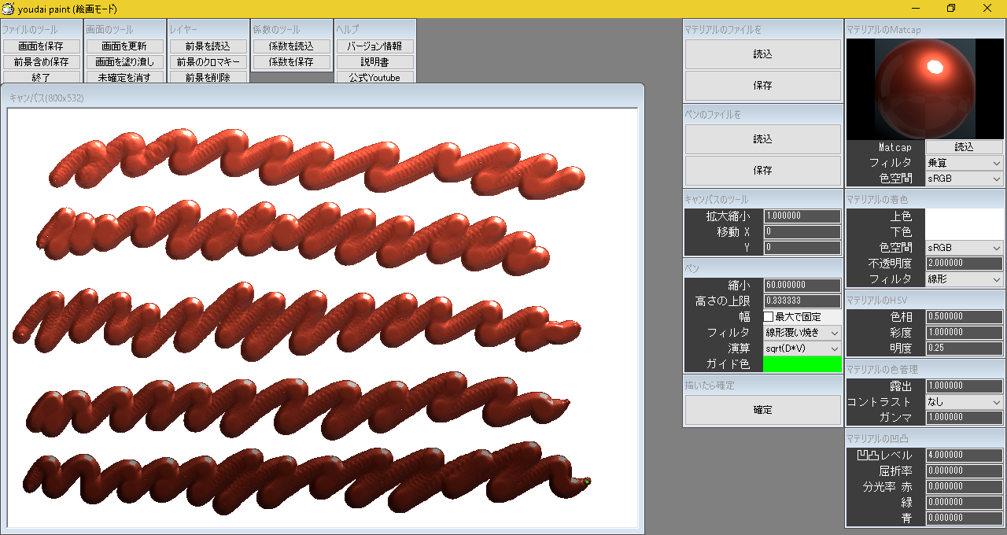Pick the green ガイド色 color swatch

pyautogui.click(x=802, y=364)
